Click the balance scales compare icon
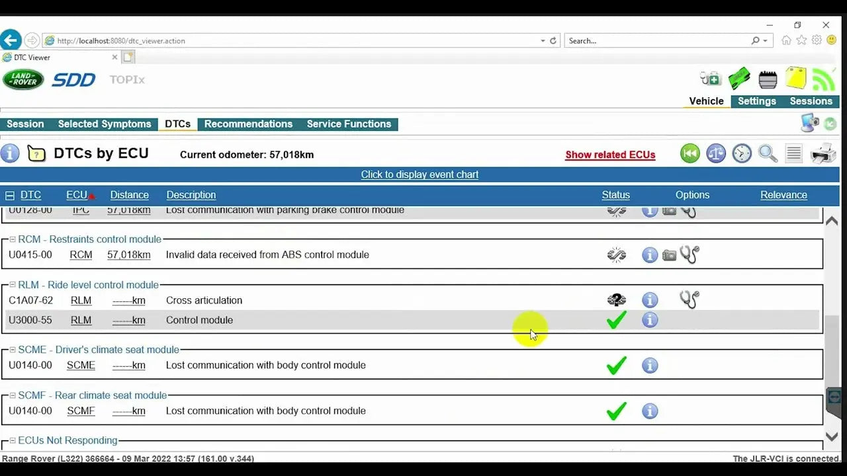847x476 pixels. [716, 153]
